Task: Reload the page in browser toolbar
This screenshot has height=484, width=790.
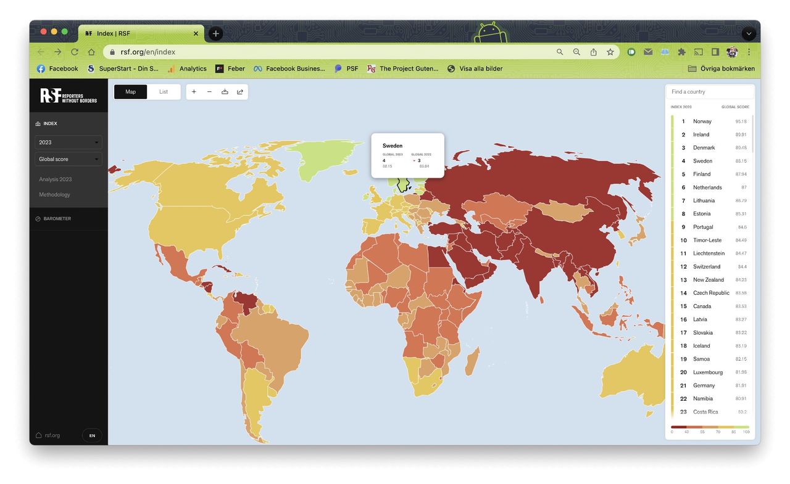Action: point(75,52)
